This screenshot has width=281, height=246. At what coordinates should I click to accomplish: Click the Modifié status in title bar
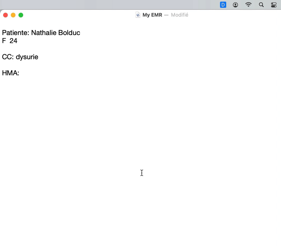[x=180, y=15]
